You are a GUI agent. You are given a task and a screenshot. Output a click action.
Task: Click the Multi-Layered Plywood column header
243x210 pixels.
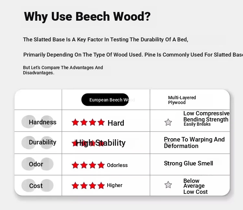(x=182, y=100)
